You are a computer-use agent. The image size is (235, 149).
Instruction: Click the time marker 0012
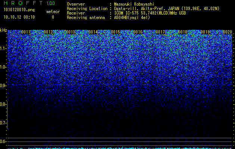tap(48, 32)
